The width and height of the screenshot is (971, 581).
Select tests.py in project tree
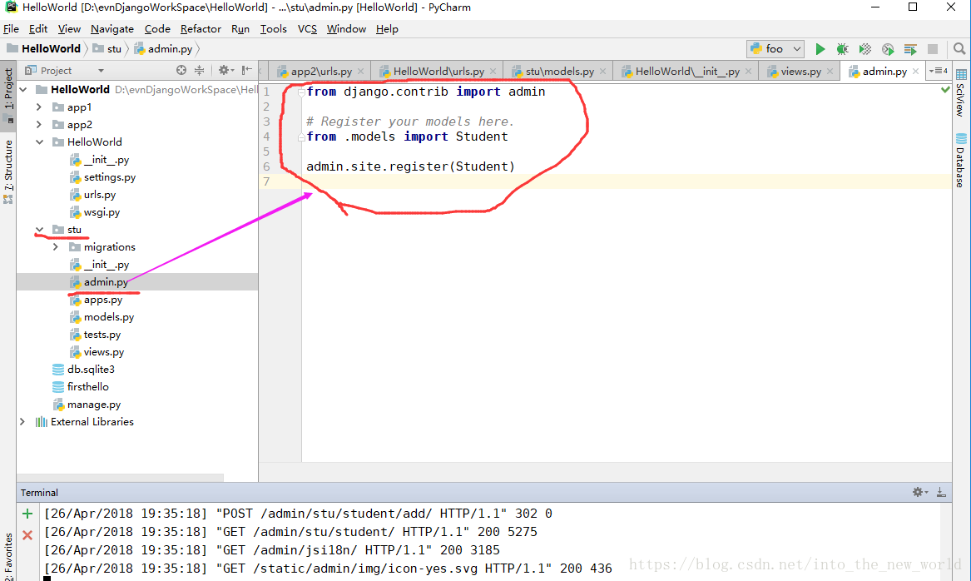point(102,334)
